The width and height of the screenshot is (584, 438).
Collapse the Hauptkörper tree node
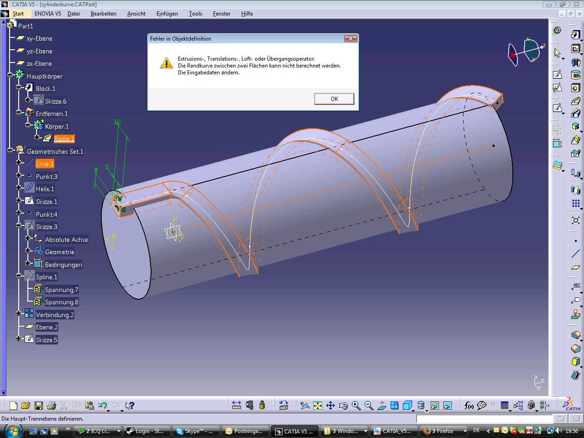tap(10, 74)
